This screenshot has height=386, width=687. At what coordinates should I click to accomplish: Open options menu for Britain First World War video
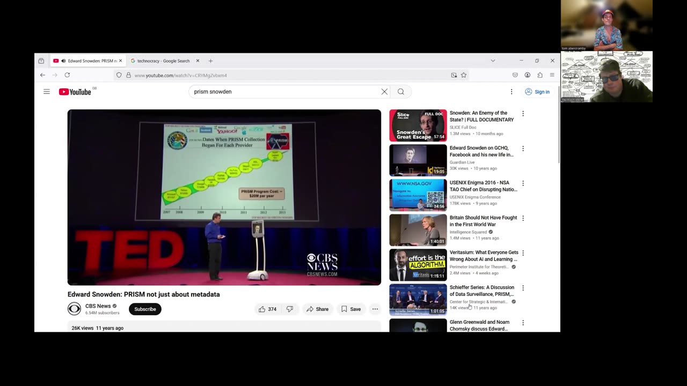[523, 218]
